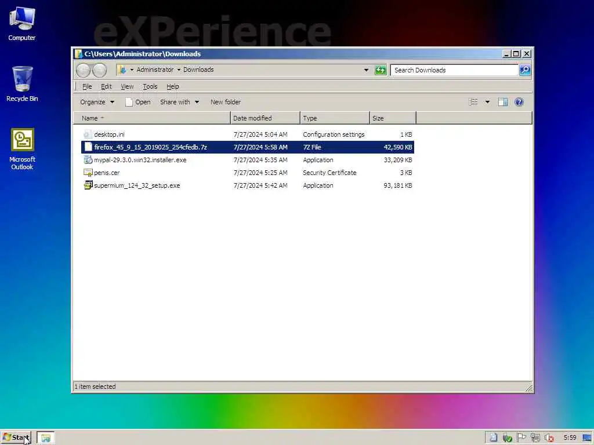Image resolution: width=594 pixels, height=445 pixels.
Task: Select the firefox 7z file icon
Action: pos(88,147)
